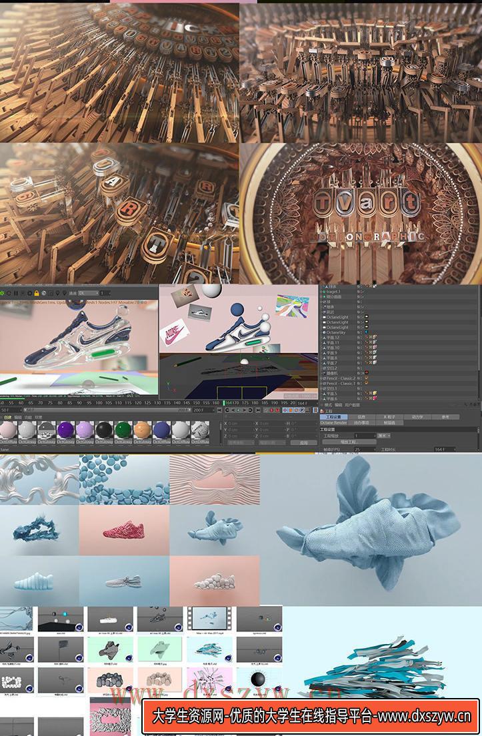This screenshot has width=482, height=736.
Task: Open the size mode dropdown in coordinates
Action: (271, 443)
